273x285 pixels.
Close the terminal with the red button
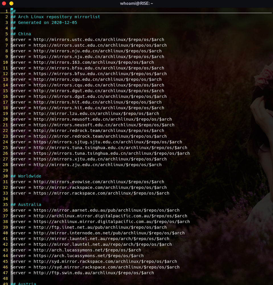tap(4, 3)
